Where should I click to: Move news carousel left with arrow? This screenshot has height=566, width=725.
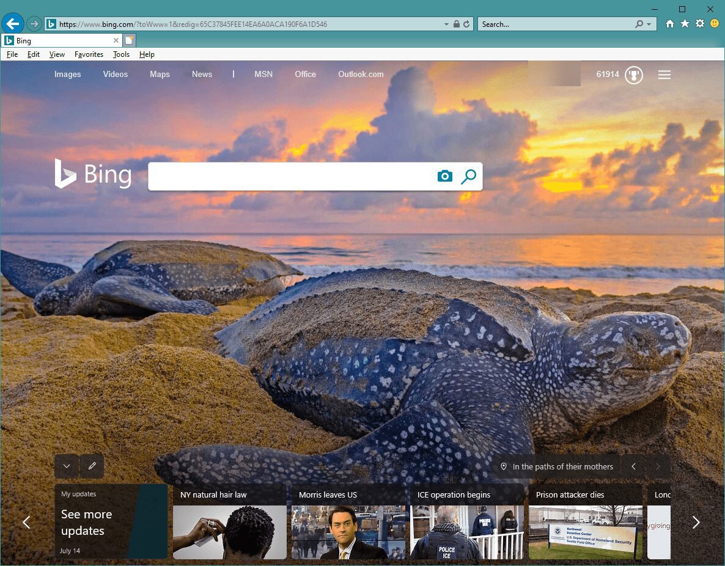26,522
